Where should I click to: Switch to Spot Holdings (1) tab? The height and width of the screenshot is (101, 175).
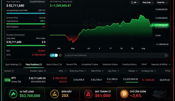(13, 64)
